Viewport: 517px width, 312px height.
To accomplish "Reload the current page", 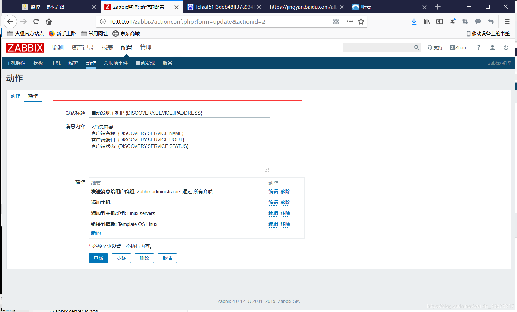I will point(36,21).
